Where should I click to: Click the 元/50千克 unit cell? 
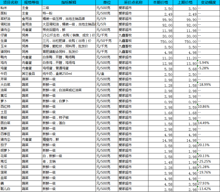pos(107,41)
